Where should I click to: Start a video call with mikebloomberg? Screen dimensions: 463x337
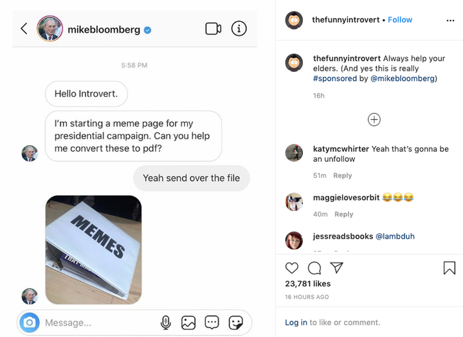pyautogui.click(x=213, y=29)
